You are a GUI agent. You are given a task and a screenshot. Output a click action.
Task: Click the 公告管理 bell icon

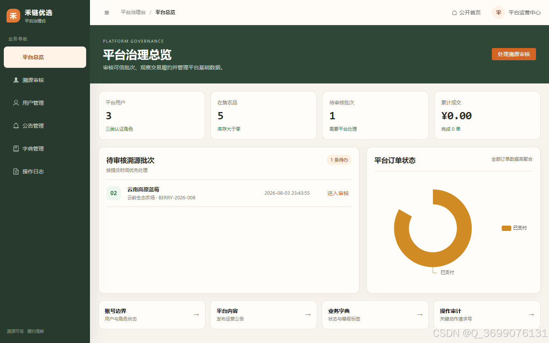(16, 126)
